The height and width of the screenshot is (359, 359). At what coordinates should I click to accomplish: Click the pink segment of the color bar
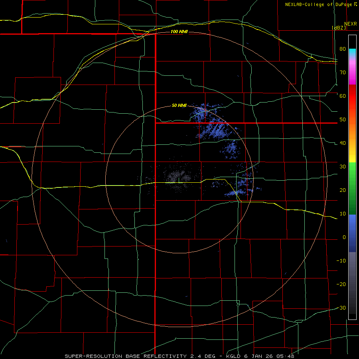point(352,71)
